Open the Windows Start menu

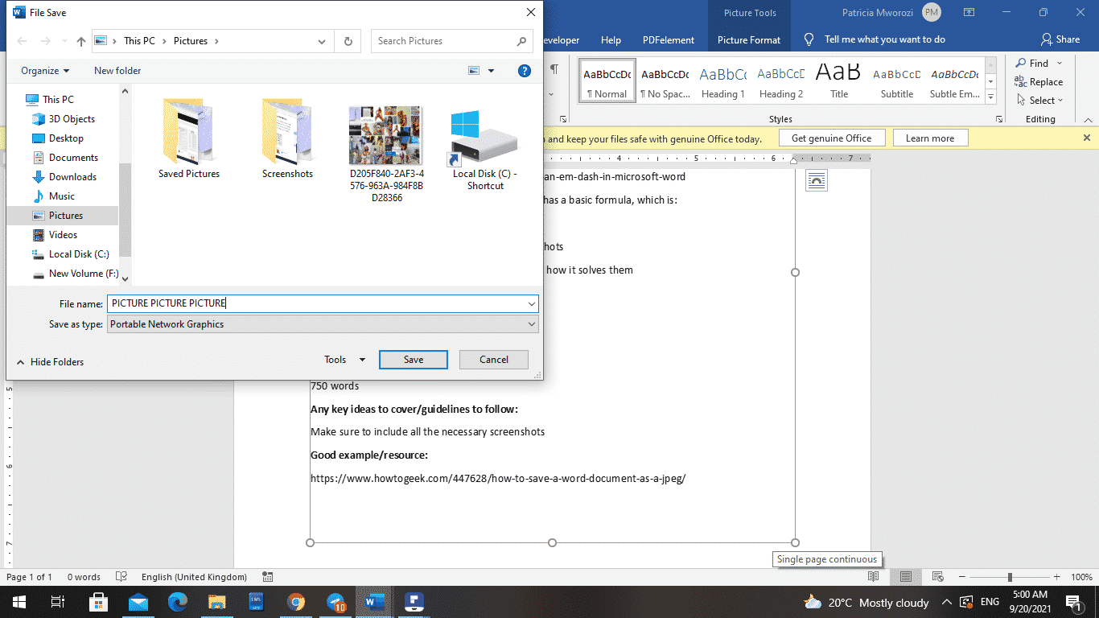(x=19, y=602)
